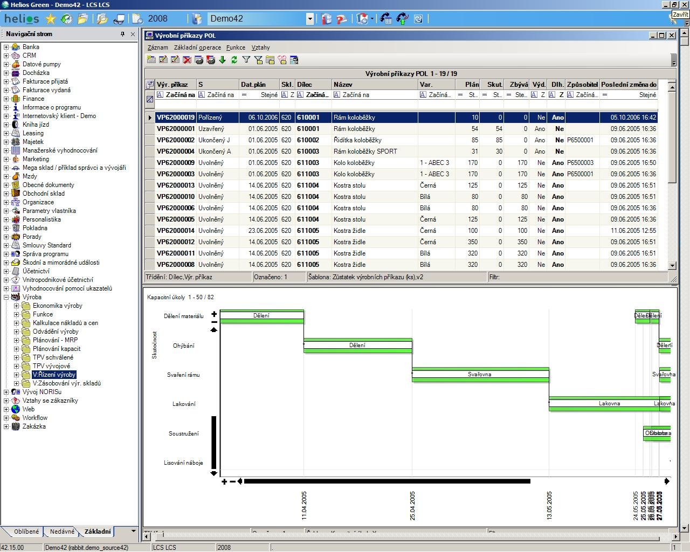Open the Základní operace menu
Viewport: 690px width, 552px height.
coord(197,47)
